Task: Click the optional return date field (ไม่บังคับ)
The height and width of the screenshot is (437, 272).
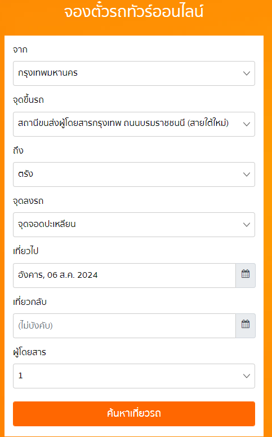Action: (x=124, y=326)
